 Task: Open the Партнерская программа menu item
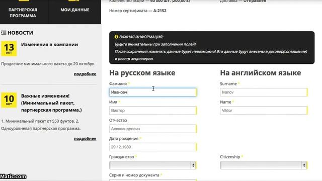[x=23, y=13]
